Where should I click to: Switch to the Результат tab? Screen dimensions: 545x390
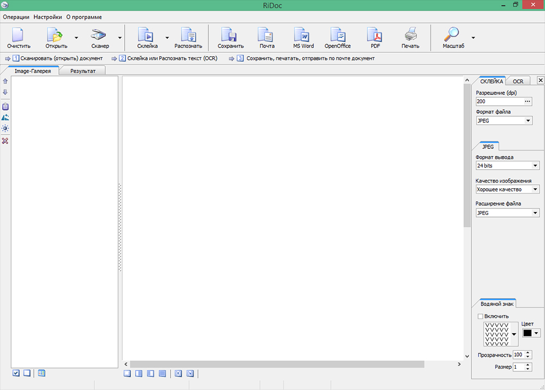click(82, 71)
